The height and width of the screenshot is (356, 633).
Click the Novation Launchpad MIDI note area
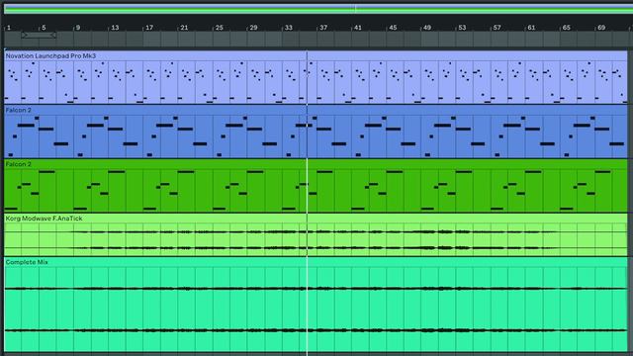coord(316,82)
